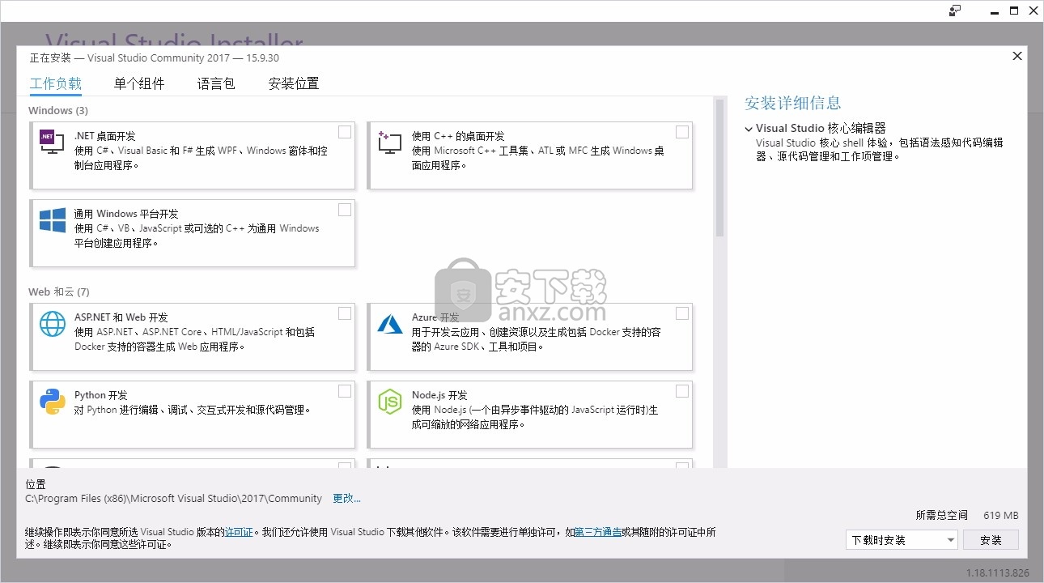Switch to the 工作负载 tab
Viewport: 1044px width, 583px height.
(56, 83)
